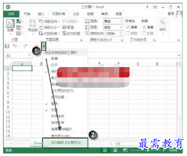Screen dimensions: 187x156
Task: Click Customize Quick Access Toolbar dropdown arrow
Action: (44, 46)
